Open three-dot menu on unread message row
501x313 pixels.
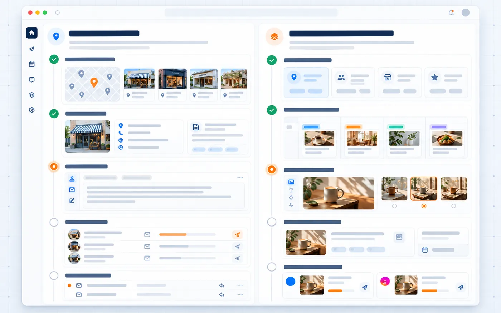point(240,285)
